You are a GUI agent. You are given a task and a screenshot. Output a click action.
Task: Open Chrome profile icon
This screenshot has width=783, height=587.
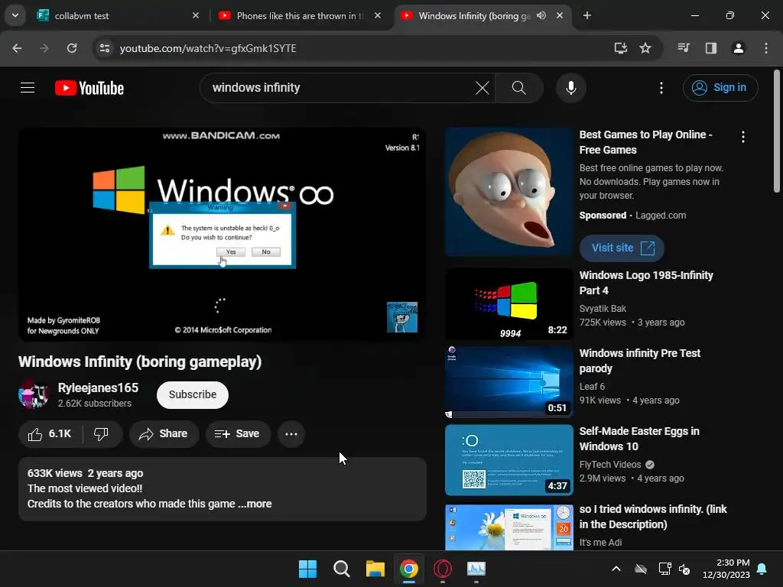coord(738,48)
